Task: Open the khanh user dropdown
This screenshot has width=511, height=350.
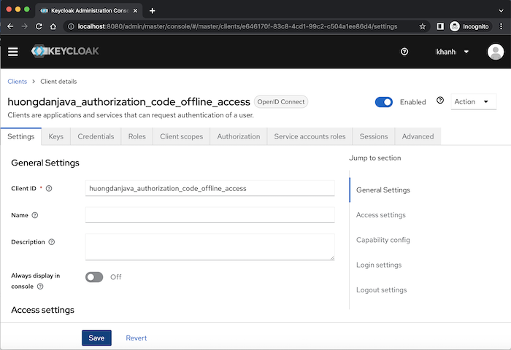Action: tap(453, 52)
